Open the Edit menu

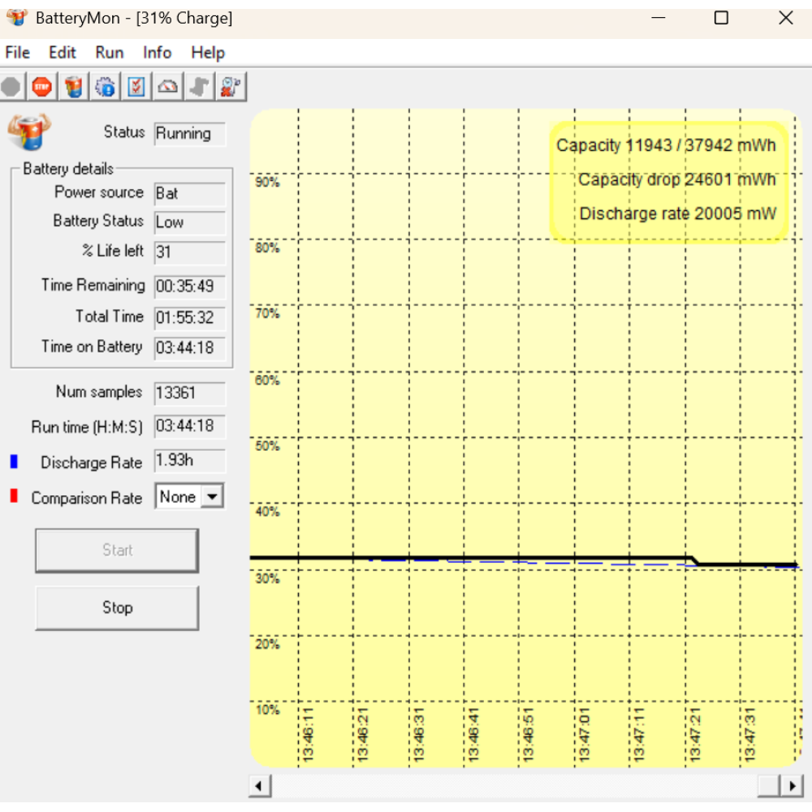click(x=63, y=53)
